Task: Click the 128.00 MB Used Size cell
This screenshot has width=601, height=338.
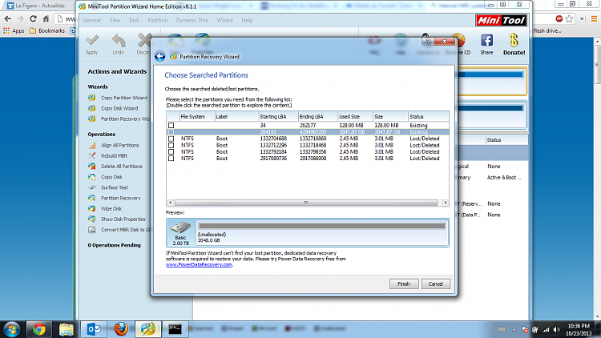Action: point(351,125)
